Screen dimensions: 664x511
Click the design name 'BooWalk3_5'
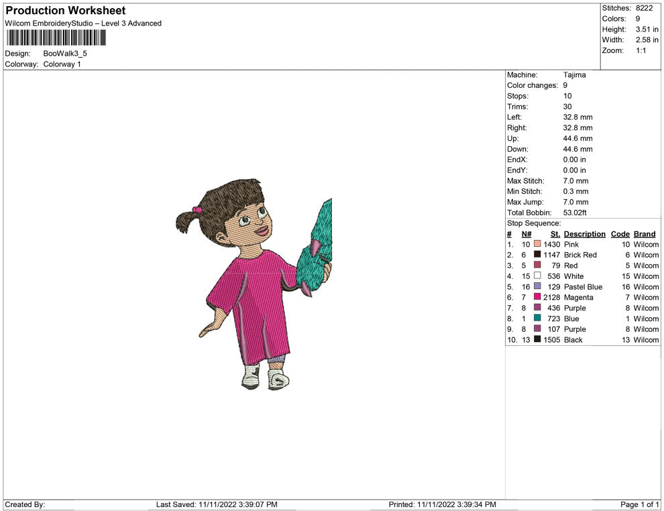[65, 54]
